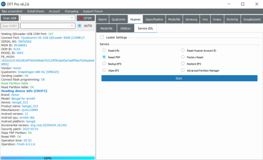Click the blue Start button
The width and height of the screenshot is (263, 160).
coord(179,78)
